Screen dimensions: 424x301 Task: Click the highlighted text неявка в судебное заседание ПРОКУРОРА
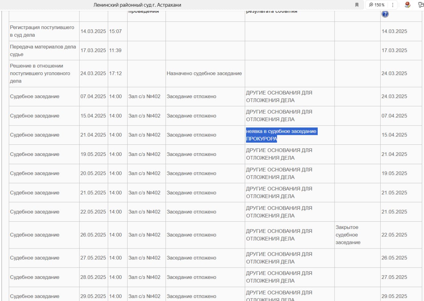click(281, 135)
